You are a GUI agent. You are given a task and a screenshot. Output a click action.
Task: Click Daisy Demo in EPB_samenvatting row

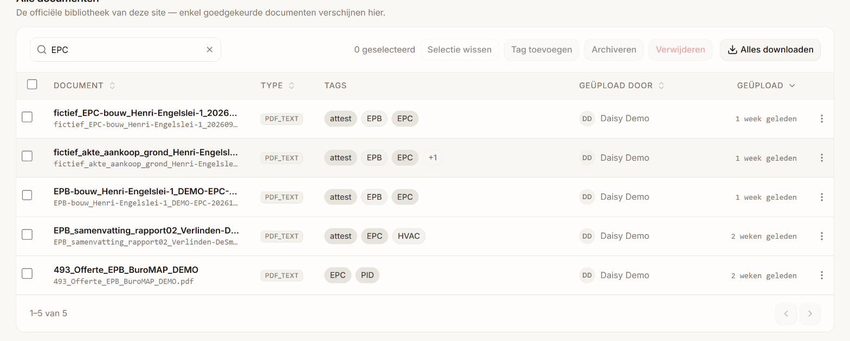pyautogui.click(x=624, y=236)
